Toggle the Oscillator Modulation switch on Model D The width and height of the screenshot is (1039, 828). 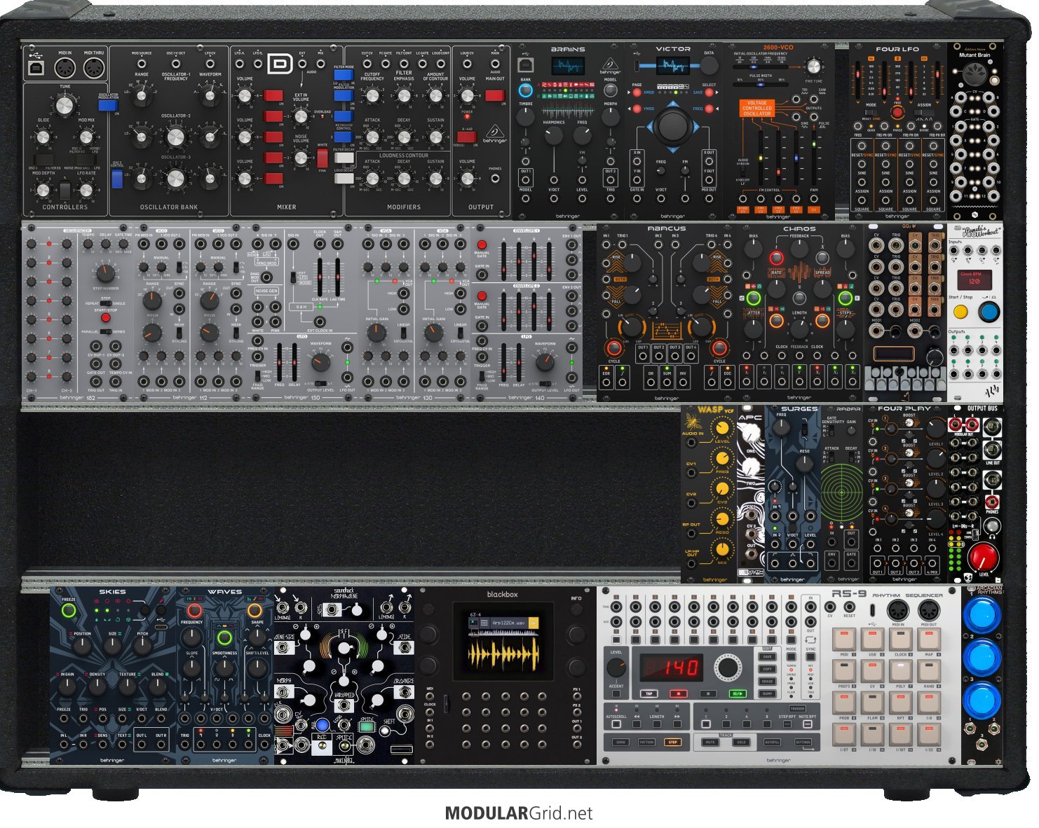coord(107,105)
